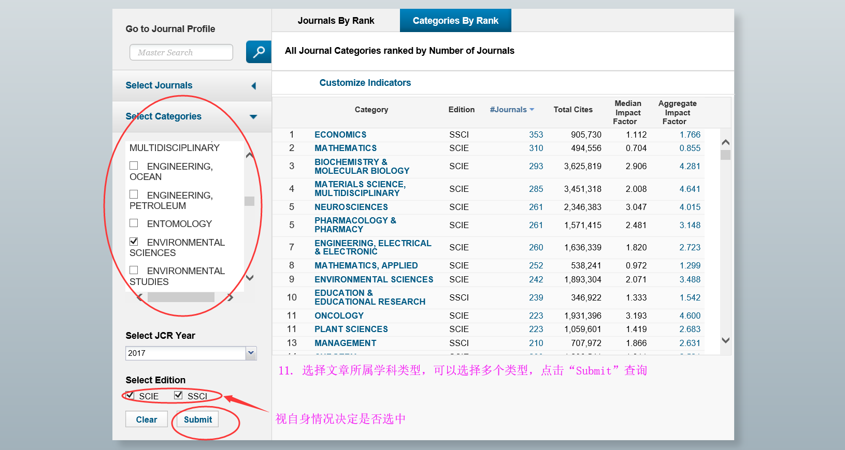
Task: Open MATHEMATICS, APPLIED link
Action: (366, 265)
